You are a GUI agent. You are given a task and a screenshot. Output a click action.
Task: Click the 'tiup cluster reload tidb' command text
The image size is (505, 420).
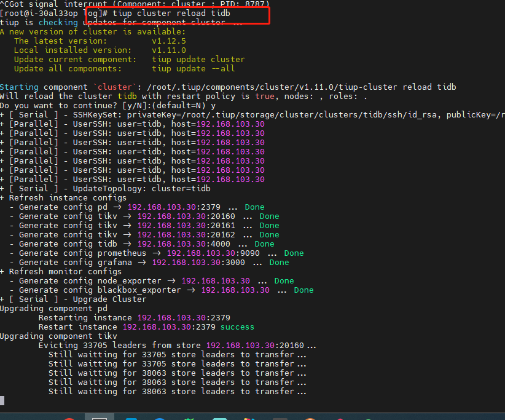click(x=171, y=13)
